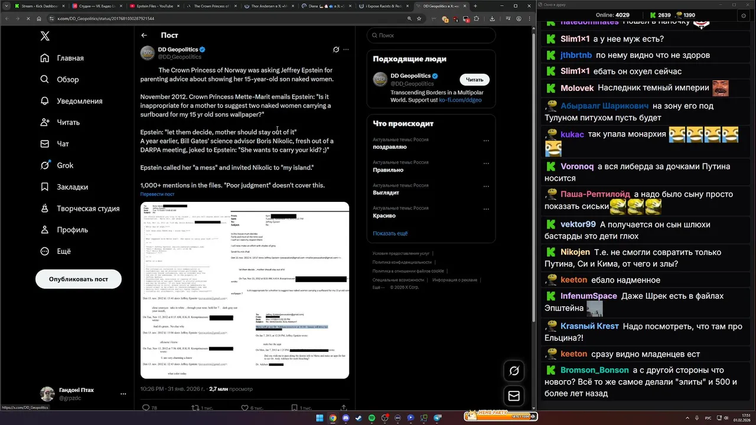
Task: Open the trend options beside поздравляю
Action: point(486,141)
